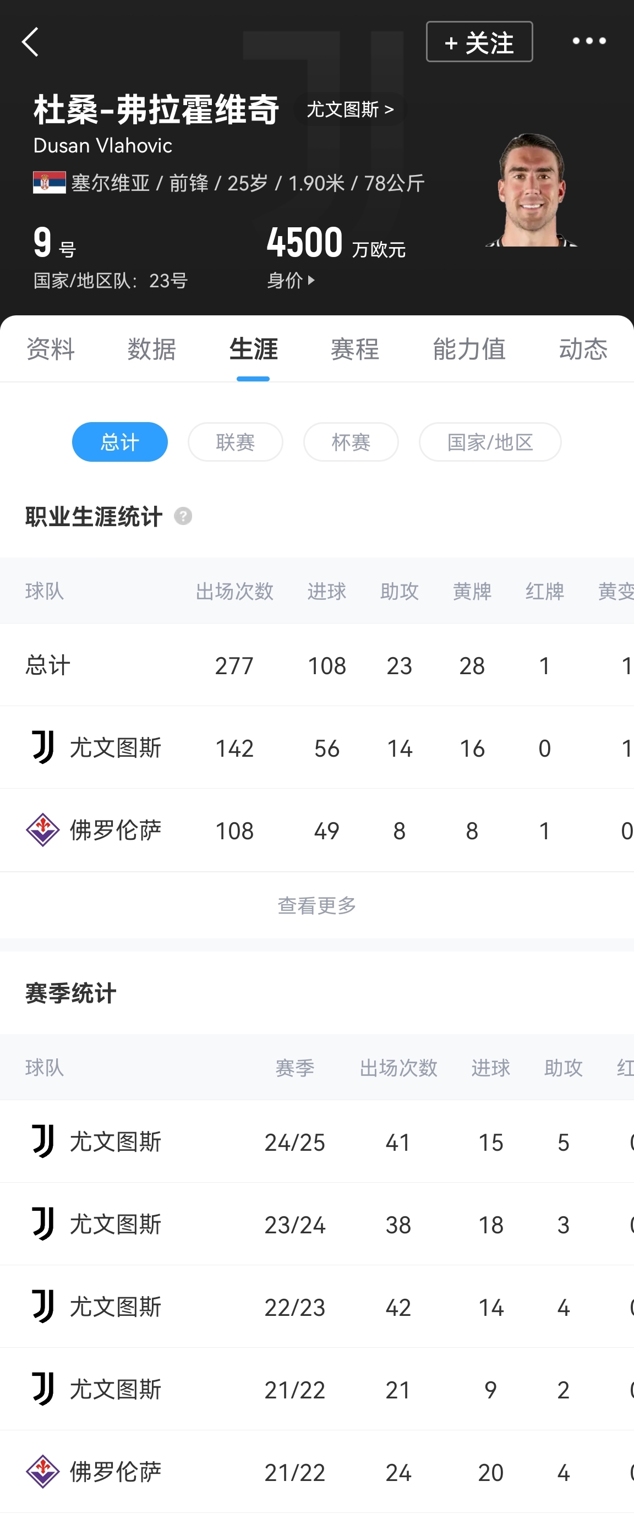This screenshot has height=1514, width=634.
Task: Tap the + 关注 follow button
Action: point(479,42)
